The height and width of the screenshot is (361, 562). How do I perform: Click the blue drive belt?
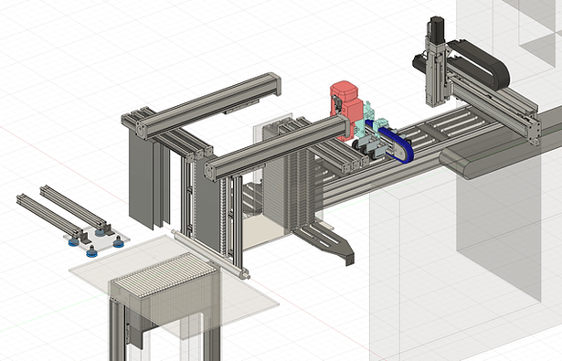coord(393,143)
